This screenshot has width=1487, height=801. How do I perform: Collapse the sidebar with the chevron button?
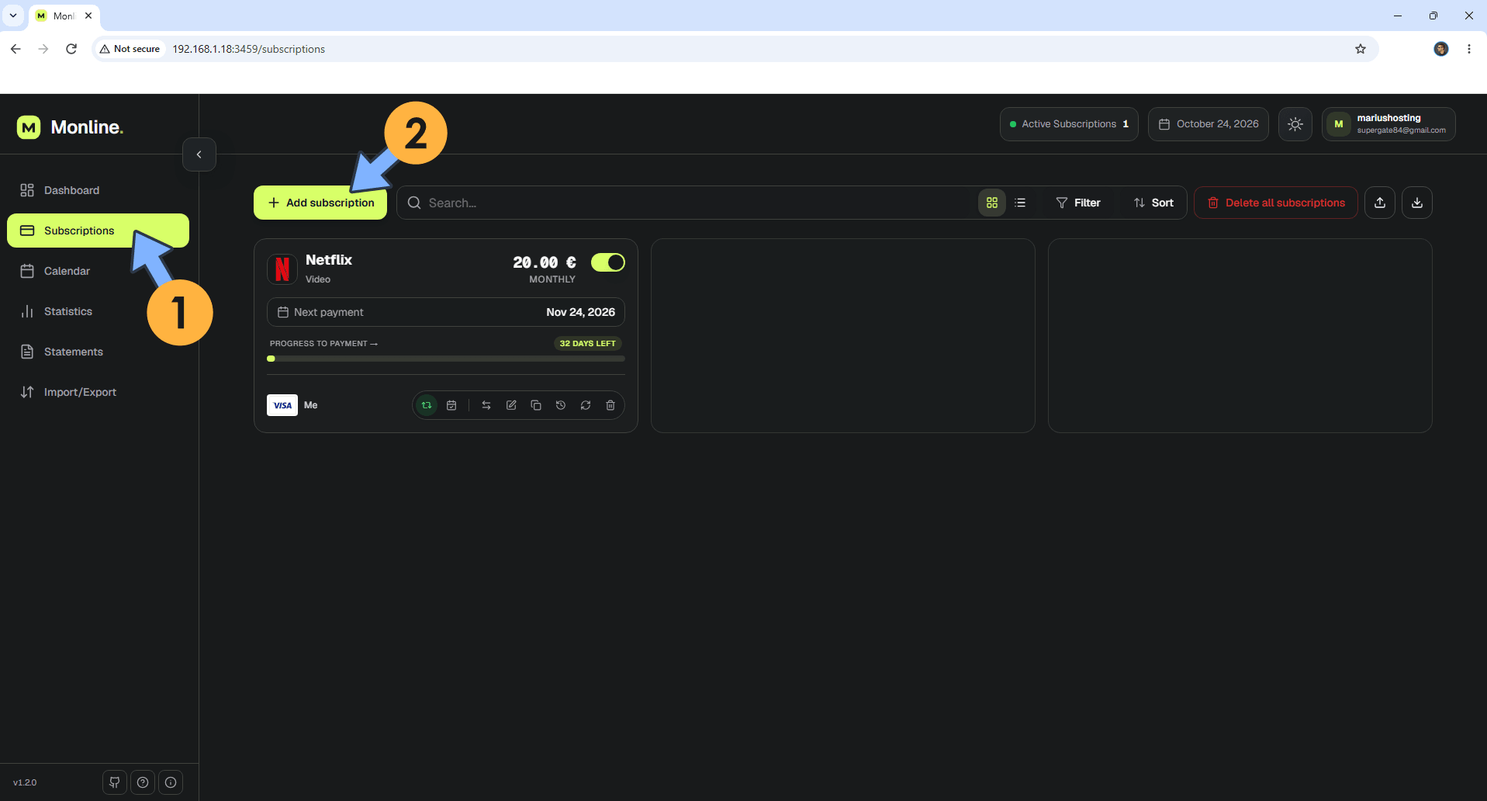tap(199, 154)
